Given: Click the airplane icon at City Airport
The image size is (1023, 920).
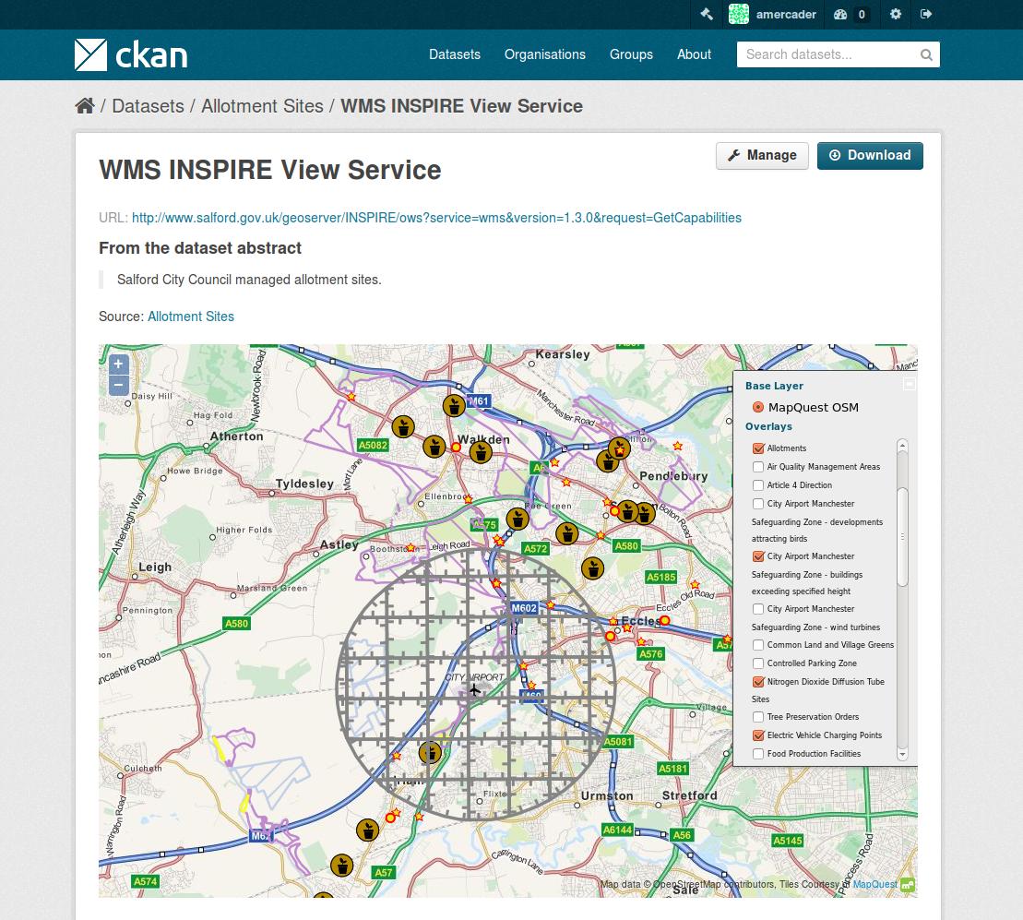Looking at the screenshot, I should [x=474, y=689].
